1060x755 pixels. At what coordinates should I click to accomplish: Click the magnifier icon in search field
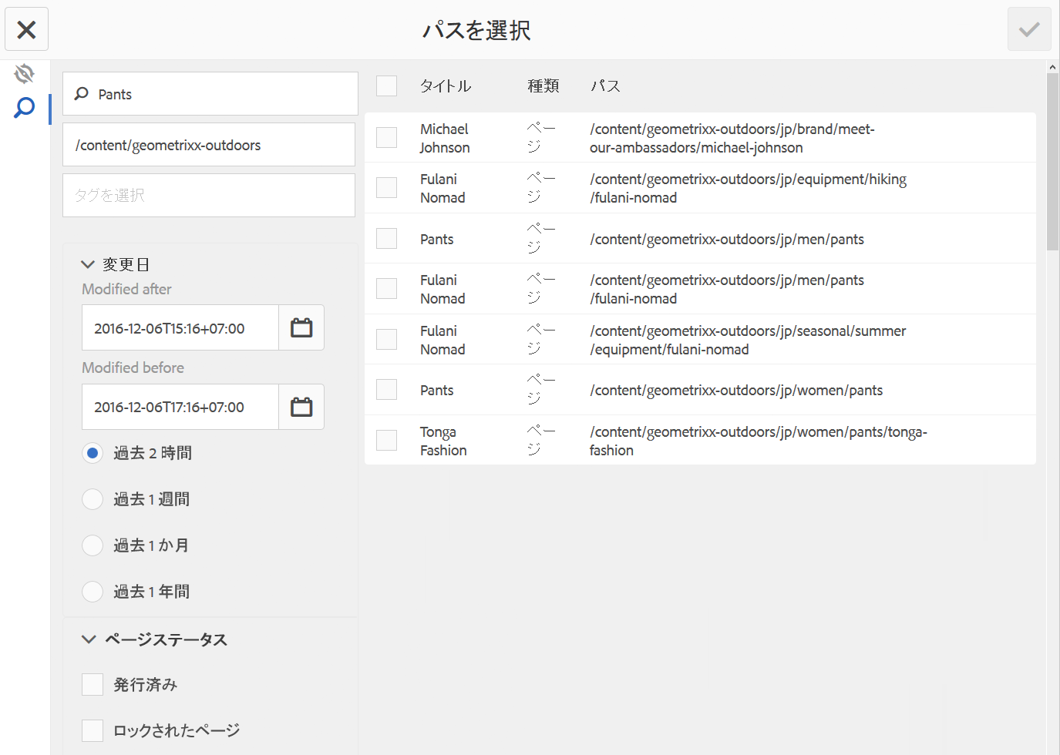point(81,94)
